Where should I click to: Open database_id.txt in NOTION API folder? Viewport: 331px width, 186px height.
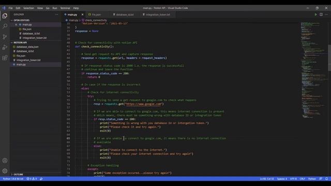[25, 51]
